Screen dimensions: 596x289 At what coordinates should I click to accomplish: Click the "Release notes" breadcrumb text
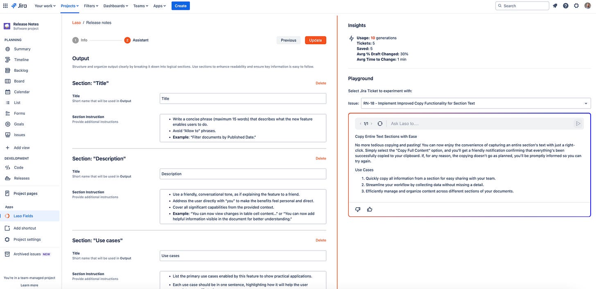(99, 23)
